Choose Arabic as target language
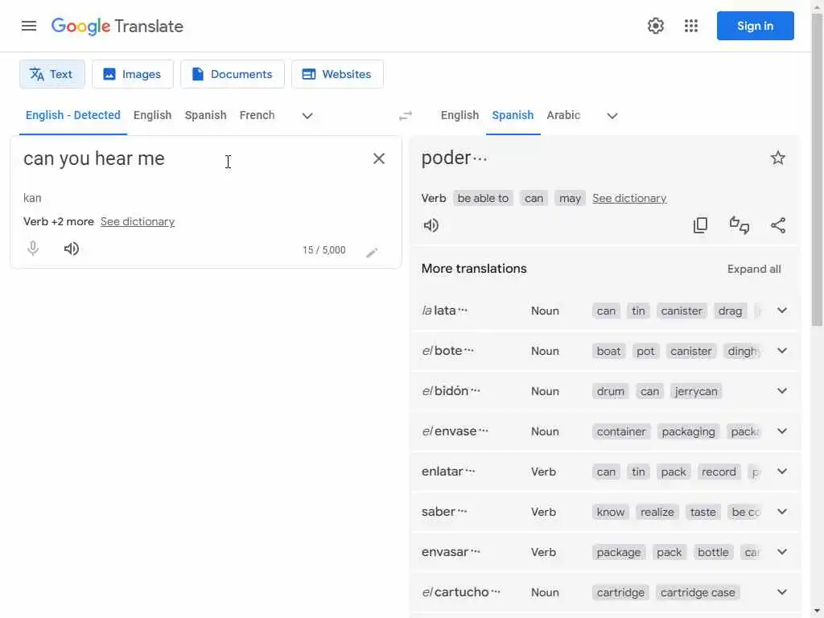 tap(563, 115)
